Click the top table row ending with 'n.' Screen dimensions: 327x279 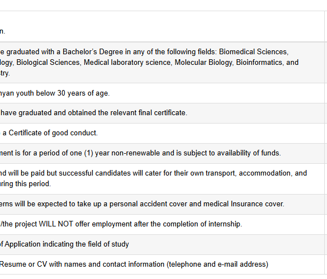pos(162,26)
